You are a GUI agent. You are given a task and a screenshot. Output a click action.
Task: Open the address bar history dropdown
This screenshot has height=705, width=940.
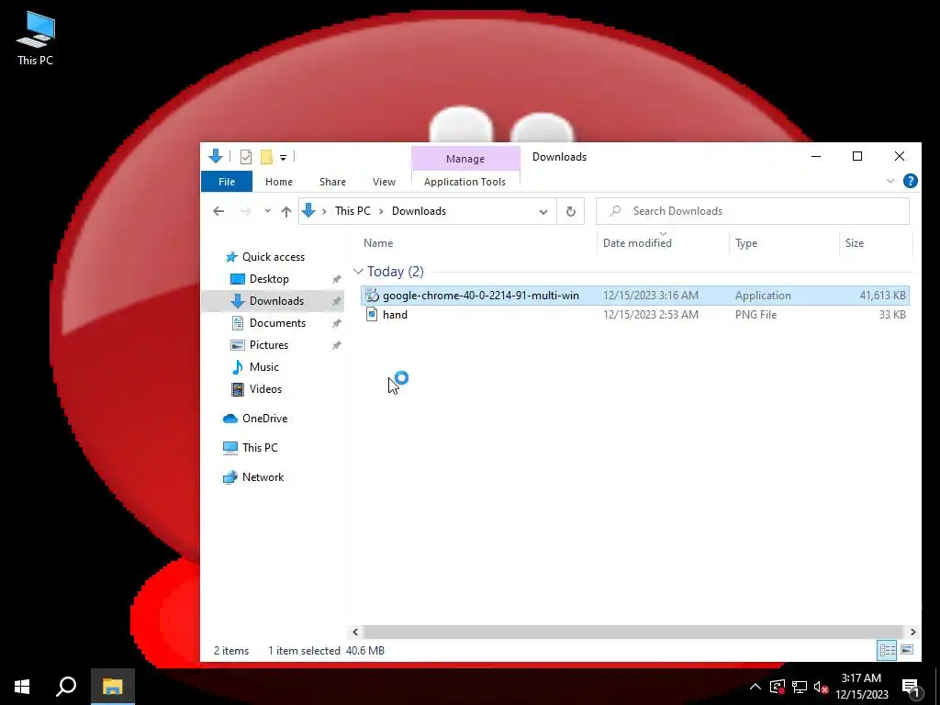pos(543,212)
